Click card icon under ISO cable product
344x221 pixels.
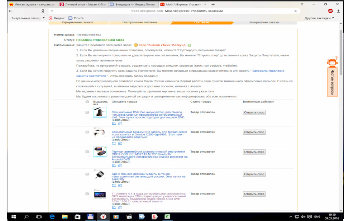point(120,143)
